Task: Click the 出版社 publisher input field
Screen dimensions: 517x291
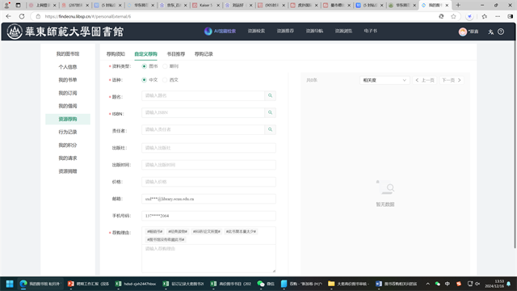Action: 208,148
